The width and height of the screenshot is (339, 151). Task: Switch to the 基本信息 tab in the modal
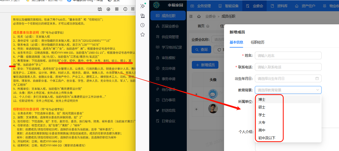click(x=236, y=42)
